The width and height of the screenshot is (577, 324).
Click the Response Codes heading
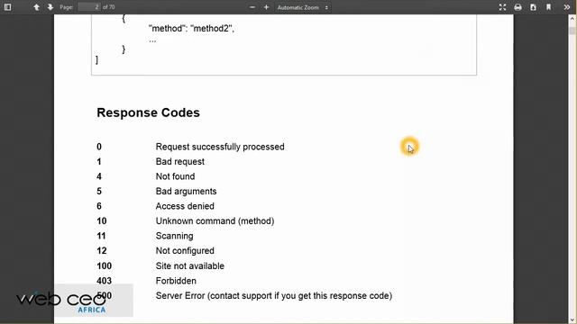[148, 112]
